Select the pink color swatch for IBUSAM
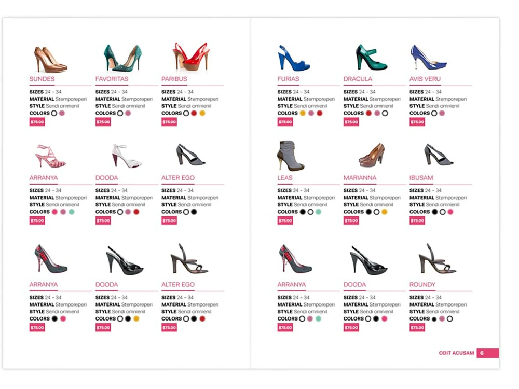Viewport: 519px width, 389px height. pos(450,212)
